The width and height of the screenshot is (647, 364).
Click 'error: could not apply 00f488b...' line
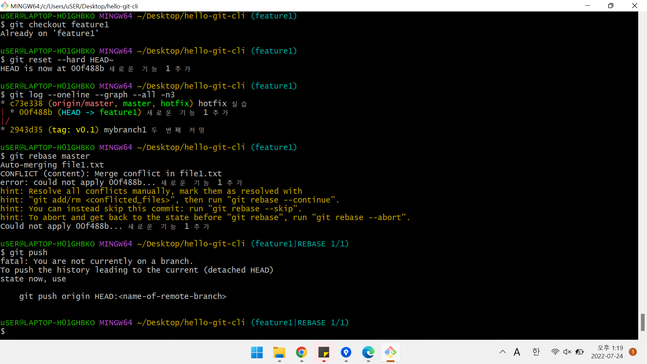(x=122, y=182)
